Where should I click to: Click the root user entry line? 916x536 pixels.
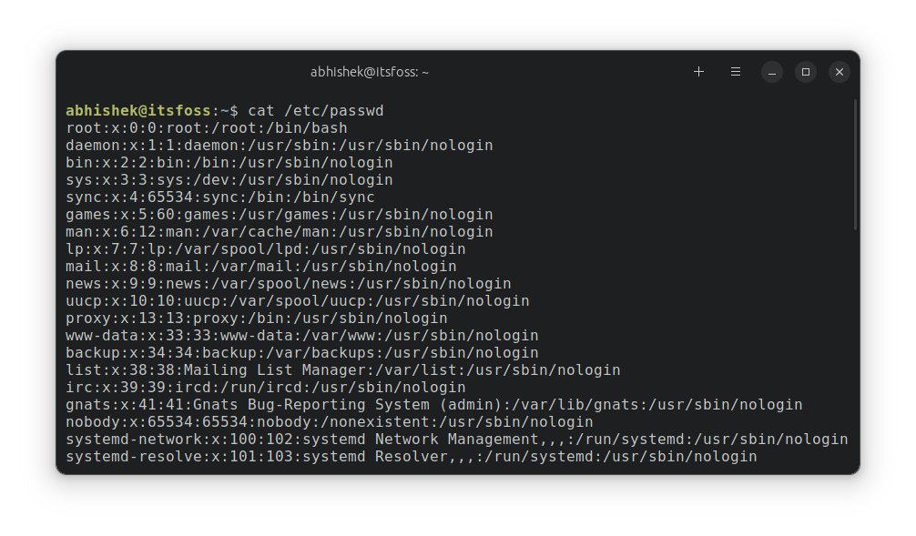tap(207, 127)
